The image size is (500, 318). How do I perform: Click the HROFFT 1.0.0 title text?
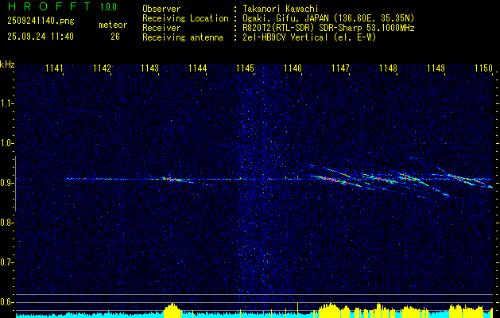[x=62, y=6]
